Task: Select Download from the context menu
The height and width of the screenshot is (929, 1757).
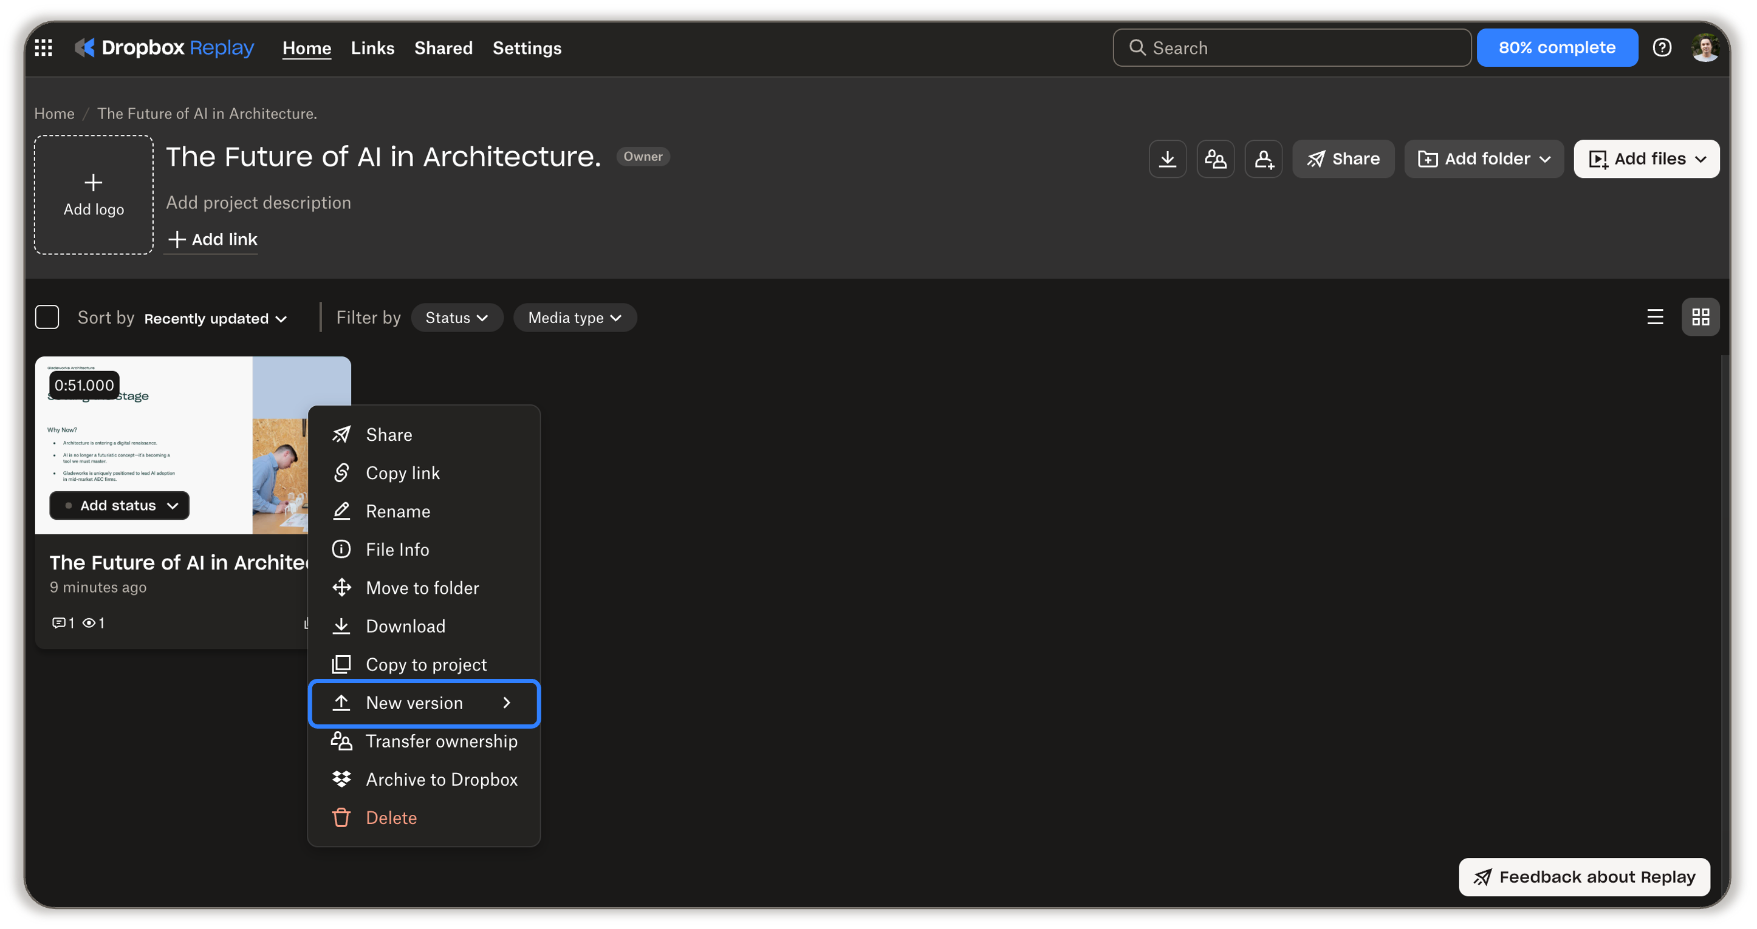Action: (x=423, y=627)
